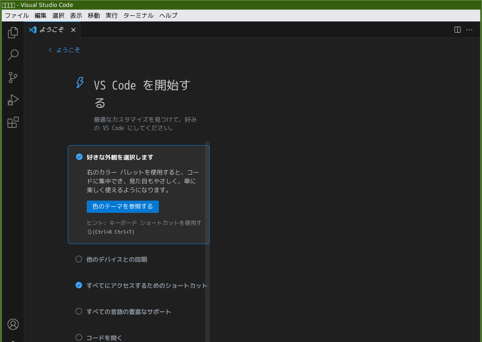Go back via the ようこそ breadcrumb link

68,50
